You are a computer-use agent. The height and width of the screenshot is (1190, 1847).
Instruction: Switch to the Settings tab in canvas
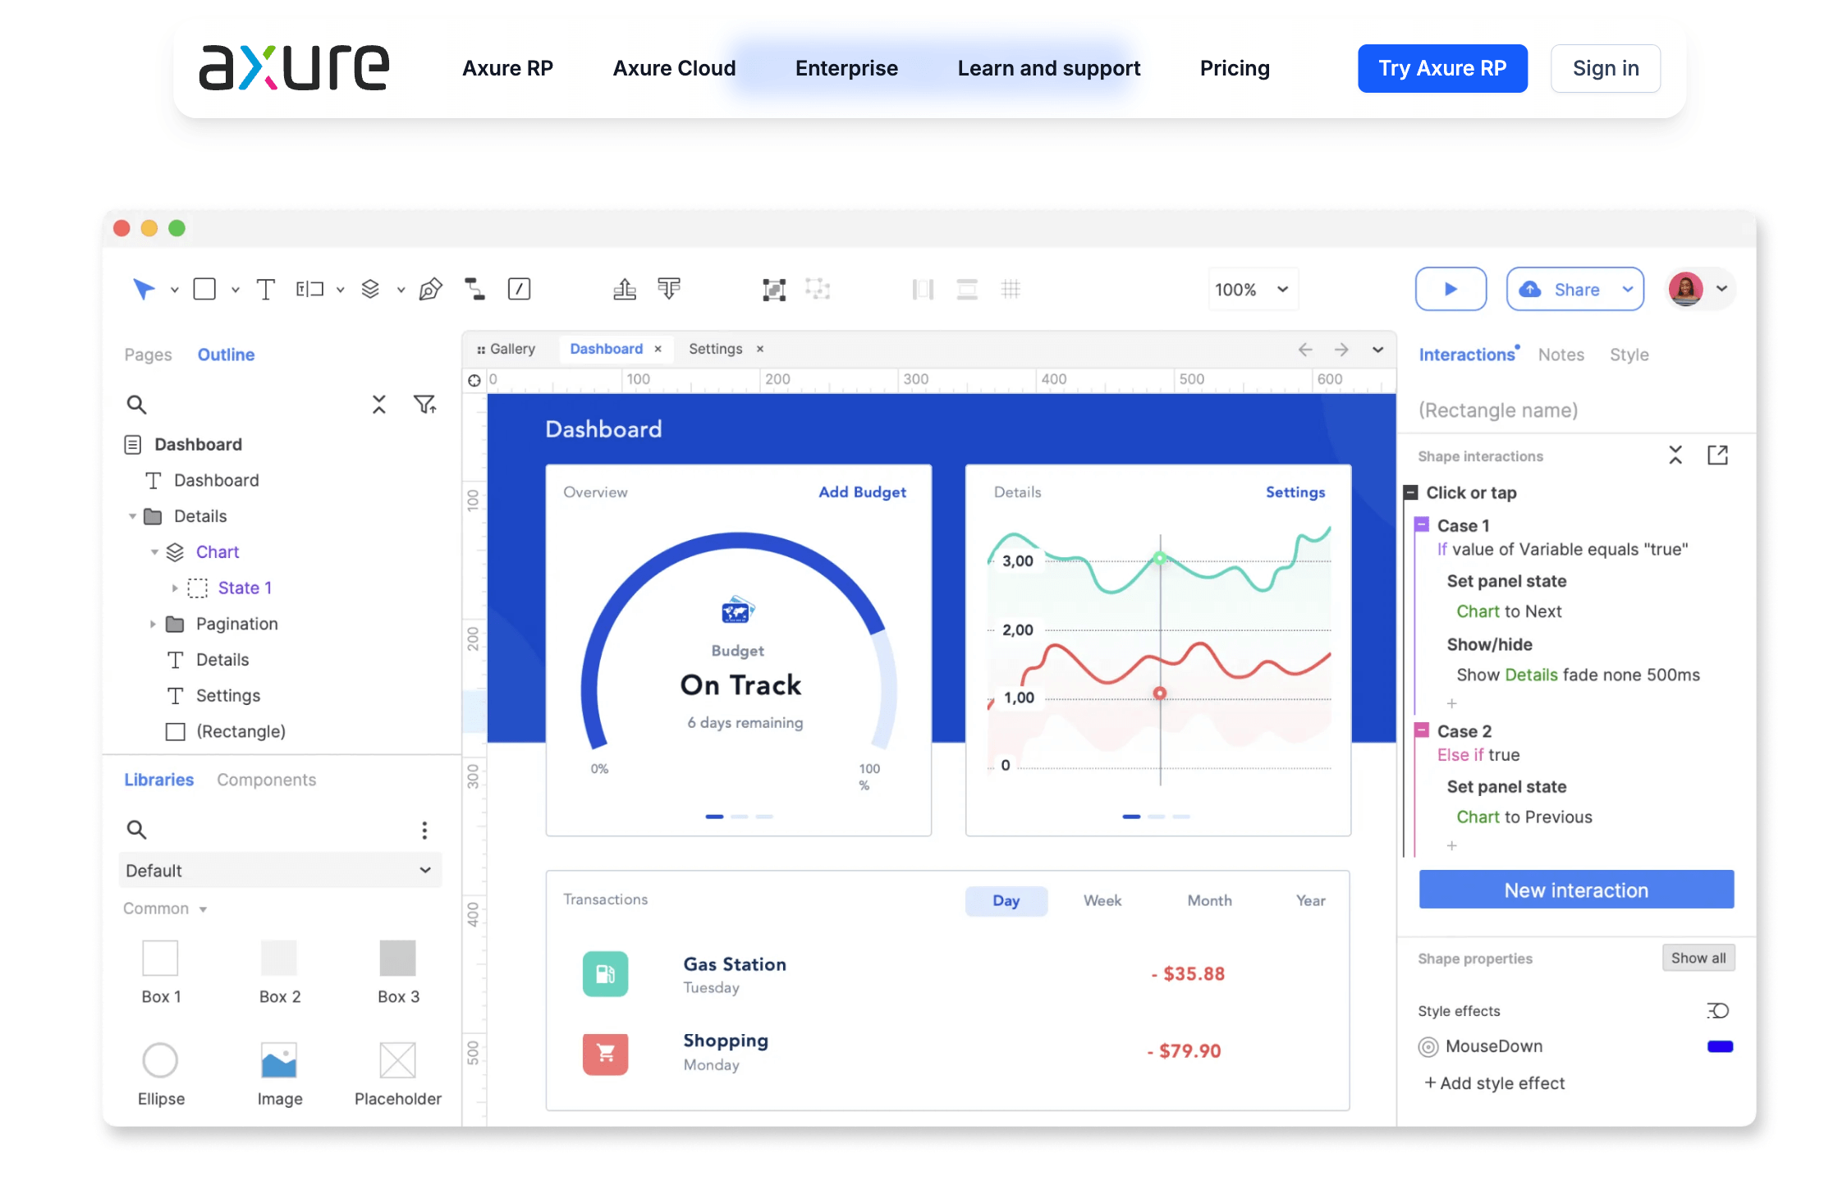click(715, 348)
